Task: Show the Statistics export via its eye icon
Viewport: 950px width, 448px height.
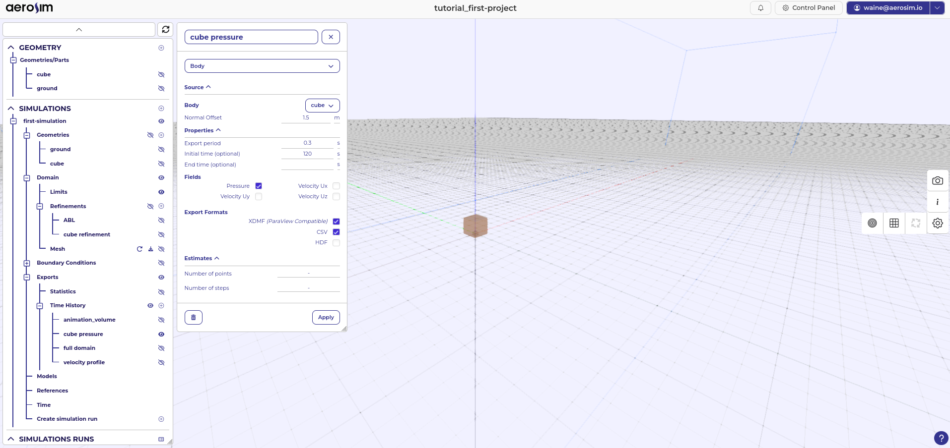Action: coord(161,292)
